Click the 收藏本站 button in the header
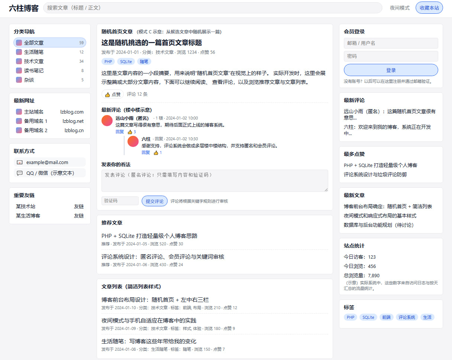Viewport: 452px width, 360px height. click(429, 7)
